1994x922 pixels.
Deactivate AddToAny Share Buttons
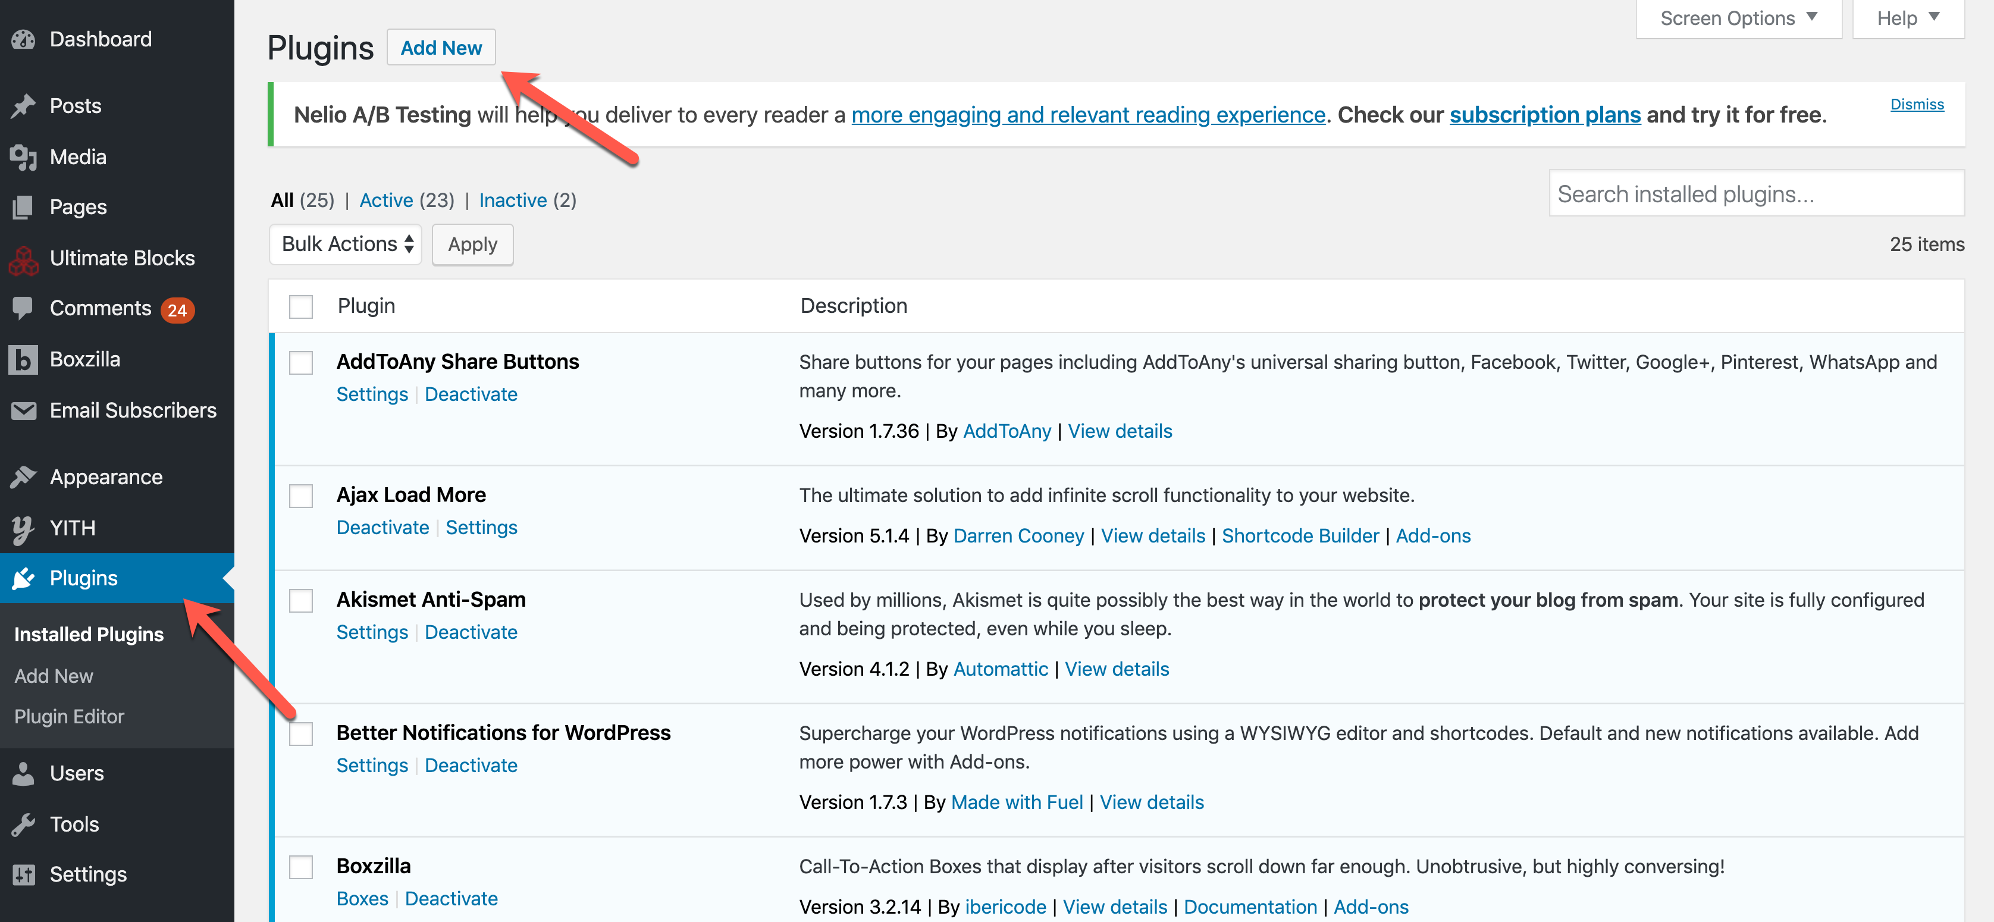pos(471,395)
